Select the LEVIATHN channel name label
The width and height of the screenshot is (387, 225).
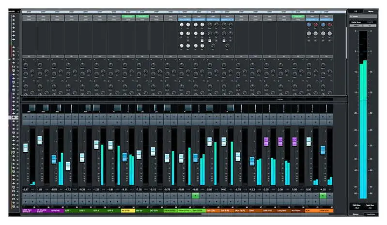click(x=54, y=211)
